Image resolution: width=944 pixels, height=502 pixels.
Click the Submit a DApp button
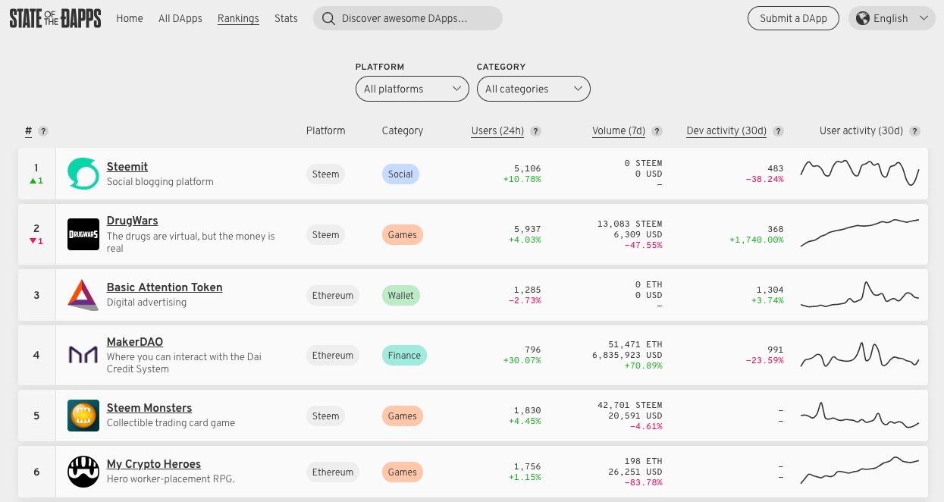[794, 18]
